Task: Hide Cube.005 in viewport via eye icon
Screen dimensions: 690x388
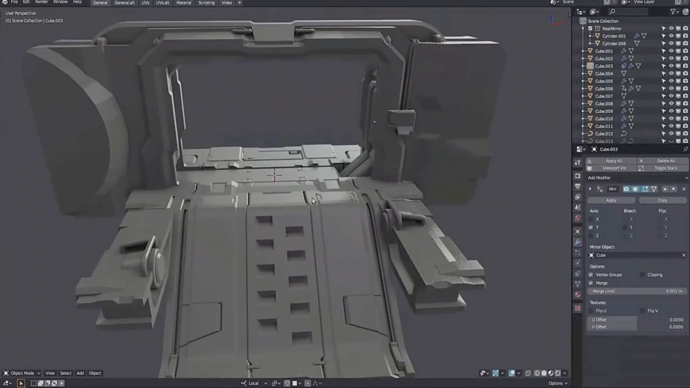Action: click(671, 81)
